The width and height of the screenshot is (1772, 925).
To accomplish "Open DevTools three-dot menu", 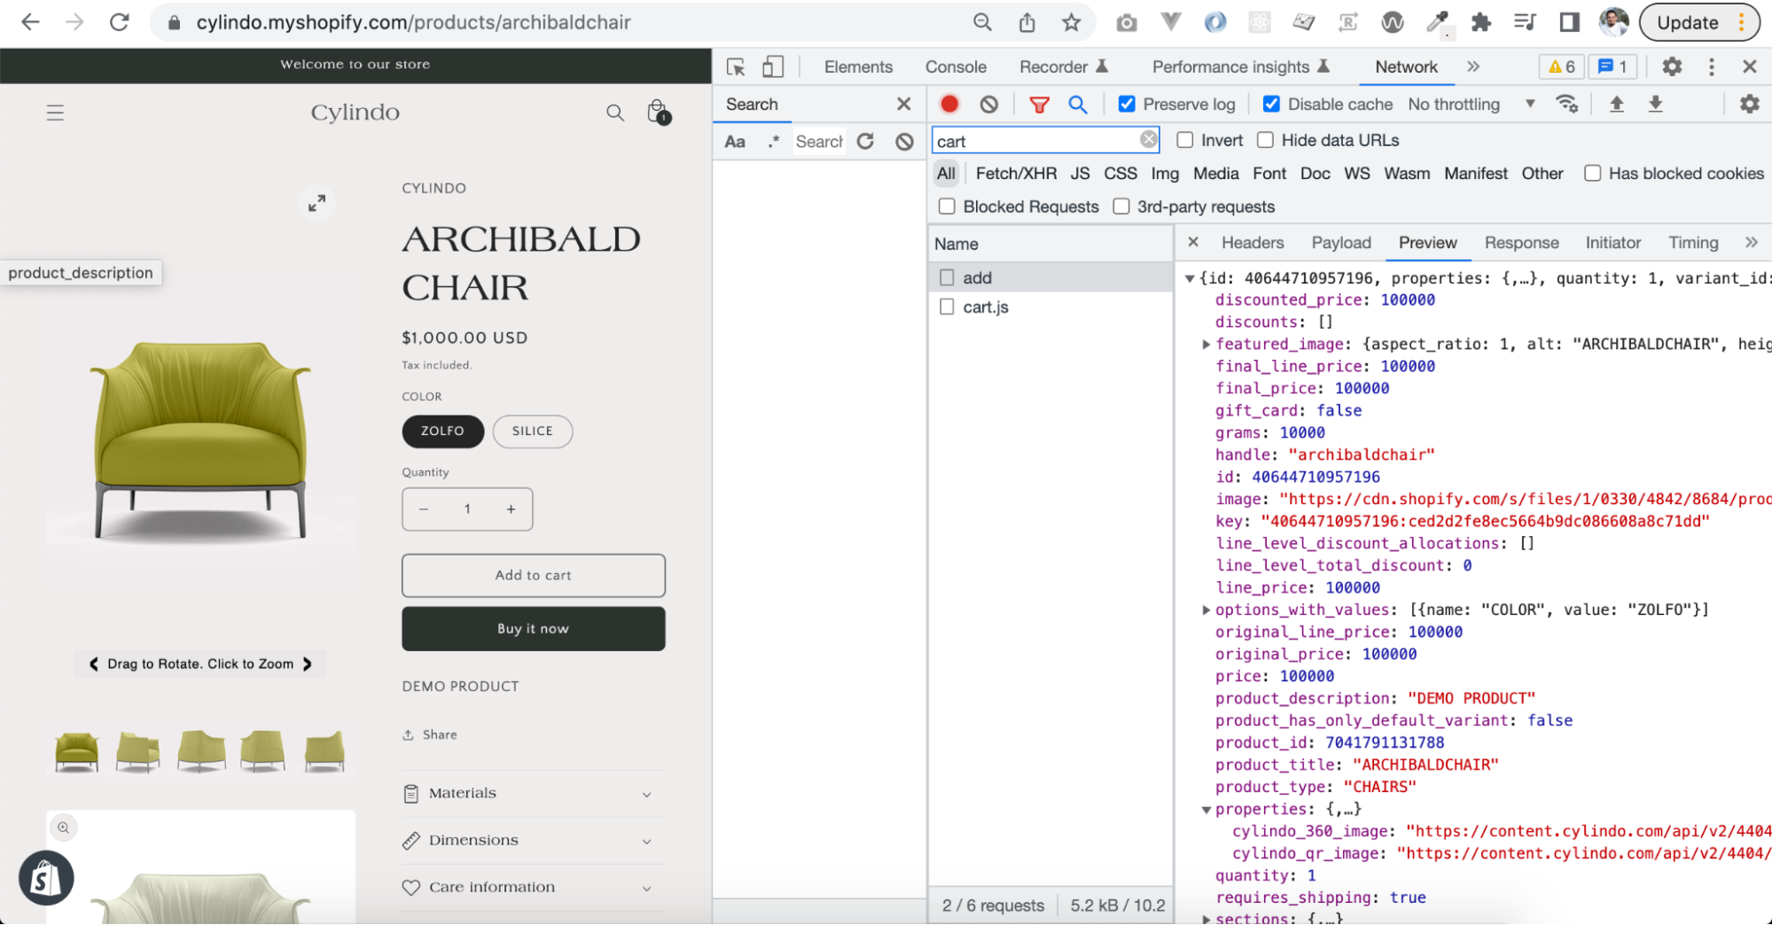I will (1712, 66).
